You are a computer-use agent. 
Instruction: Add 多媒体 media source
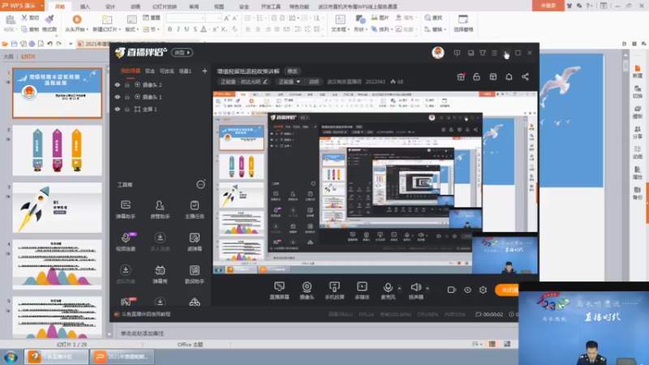pyautogui.click(x=362, y=290)
